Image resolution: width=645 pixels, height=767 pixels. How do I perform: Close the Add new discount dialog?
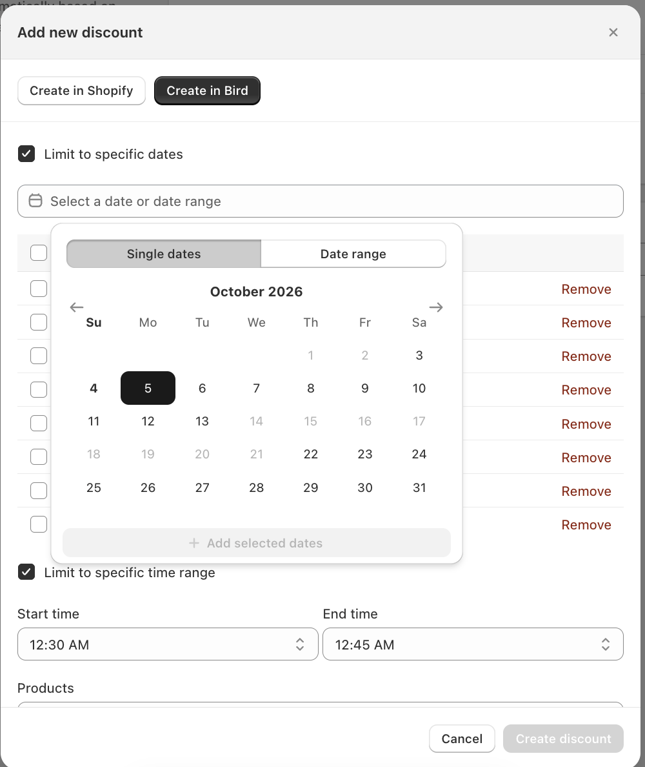(x=613, y=32)
